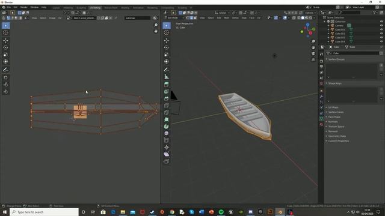
Task: Click the viewport navigation axis gizmo
Action: tap(308, 30)
